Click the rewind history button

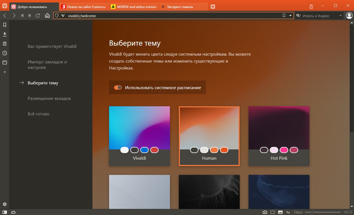[22, 15]
